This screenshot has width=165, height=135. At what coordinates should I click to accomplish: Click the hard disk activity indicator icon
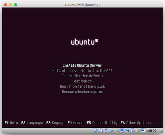click(x=96, y=130)
